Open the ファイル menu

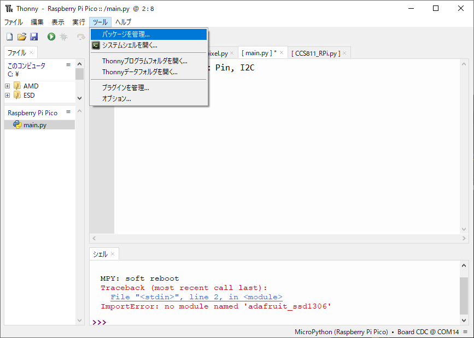(14, 22)
